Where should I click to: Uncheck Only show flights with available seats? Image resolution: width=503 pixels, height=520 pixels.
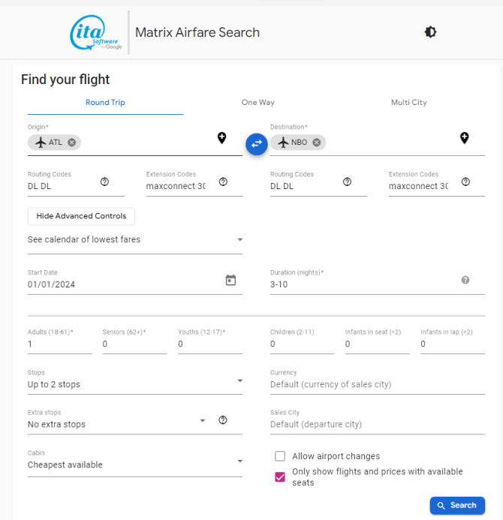click(280, 477)
